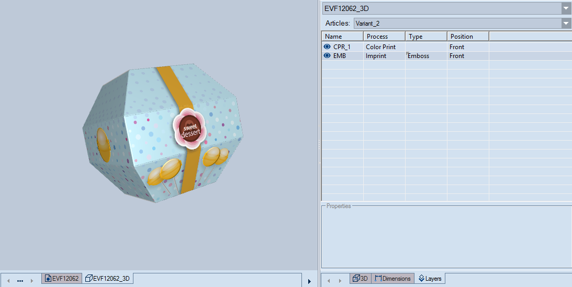
Task: Open the EVF12062_3D drawing dropdown
Action: [x=566, y=8]
